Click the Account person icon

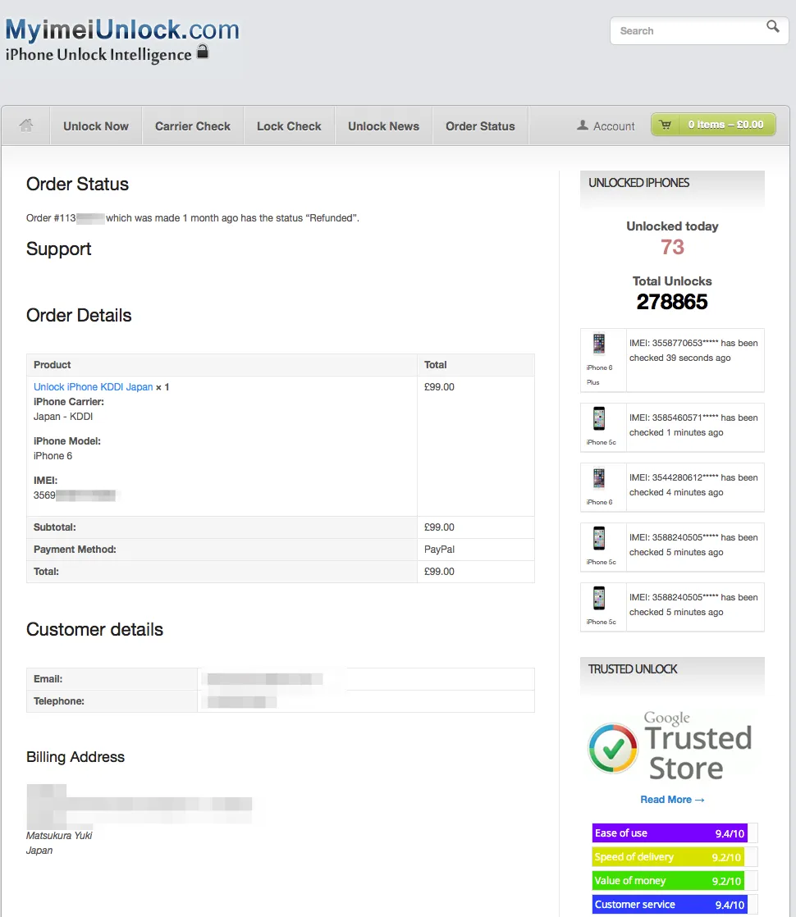click(583, 125)
